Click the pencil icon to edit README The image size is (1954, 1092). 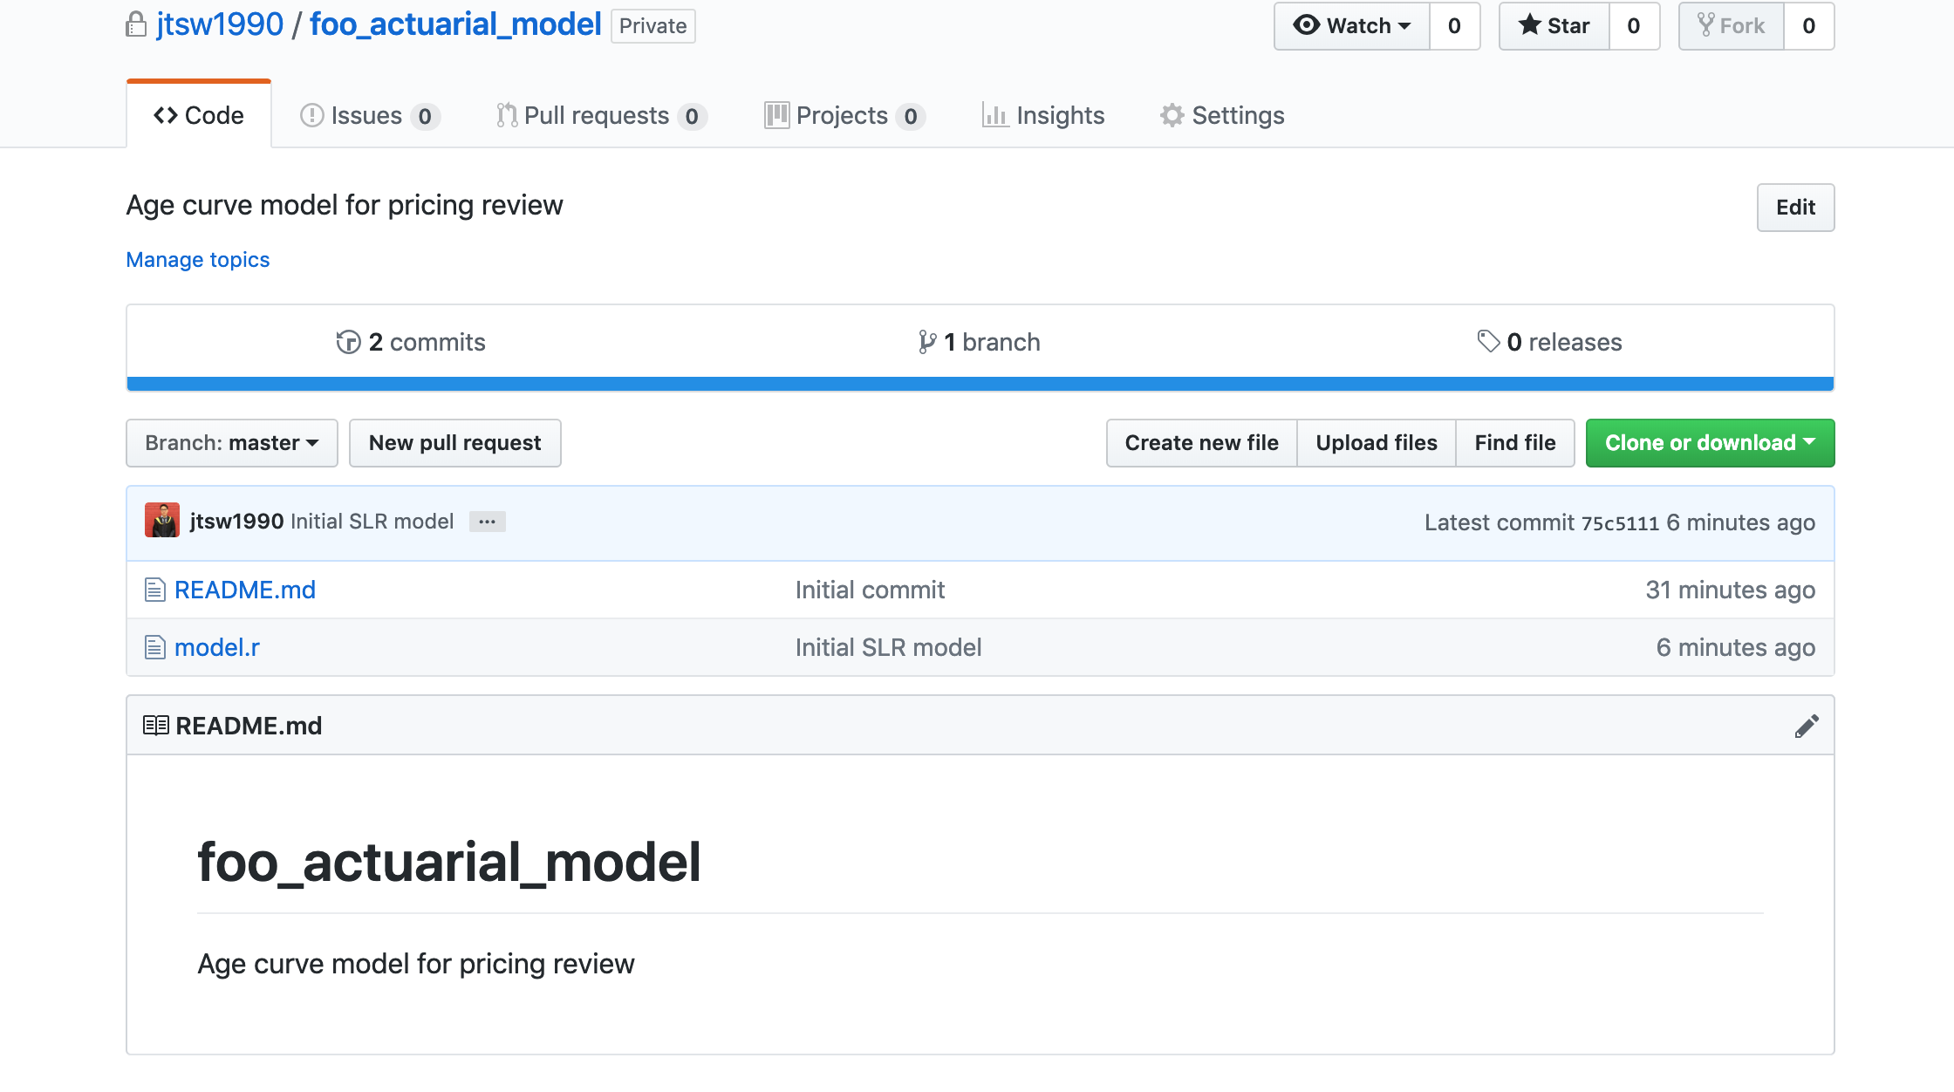[1807, 725]
